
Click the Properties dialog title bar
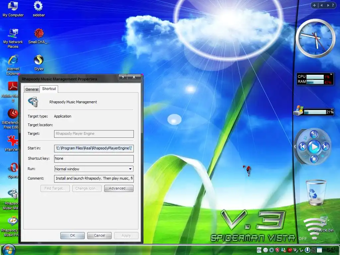(69, 79)
